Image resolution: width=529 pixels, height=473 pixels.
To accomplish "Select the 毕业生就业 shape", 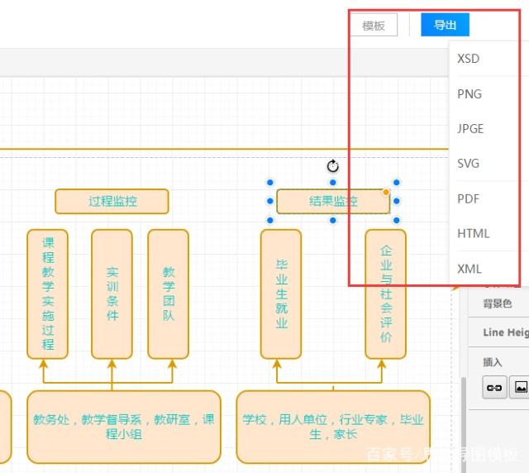I will [x=281, y=294].
